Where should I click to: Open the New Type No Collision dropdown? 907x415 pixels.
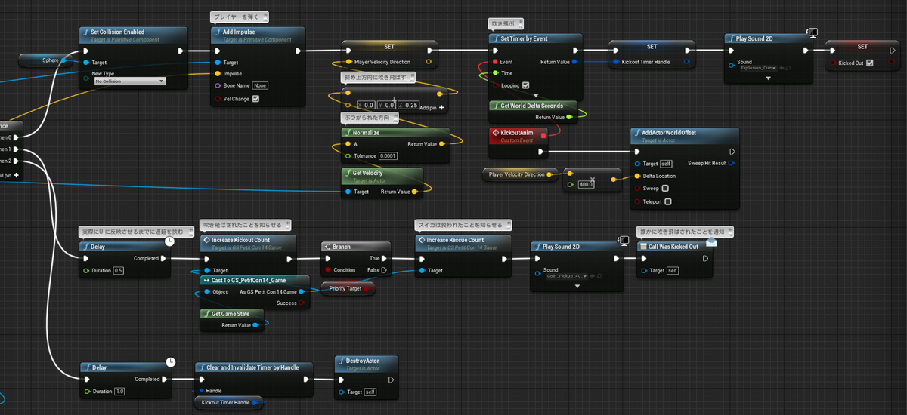129,81
